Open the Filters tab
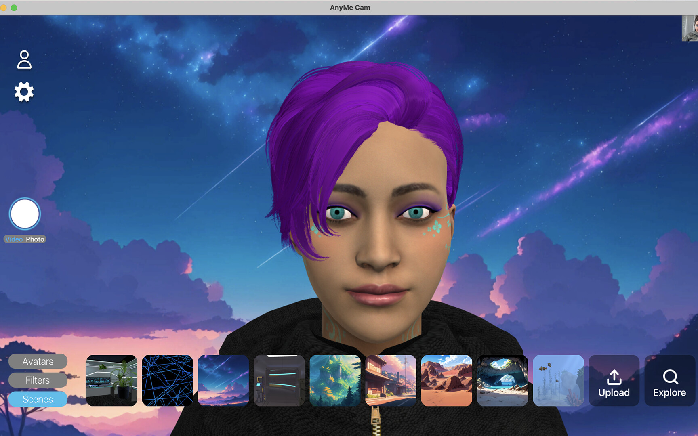Screen dimensions: 698x436 click(x=38, y=380)
